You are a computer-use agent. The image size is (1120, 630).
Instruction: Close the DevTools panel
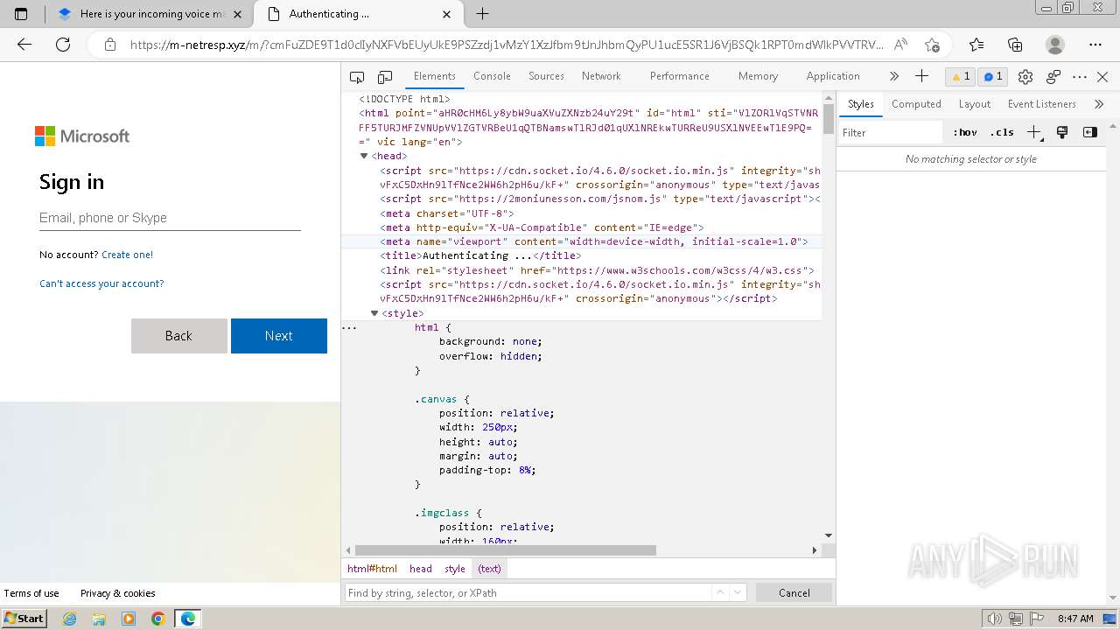(1102, 77)
